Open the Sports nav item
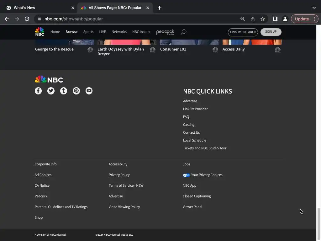The image size is (321, 241). [x=88, y=32]
